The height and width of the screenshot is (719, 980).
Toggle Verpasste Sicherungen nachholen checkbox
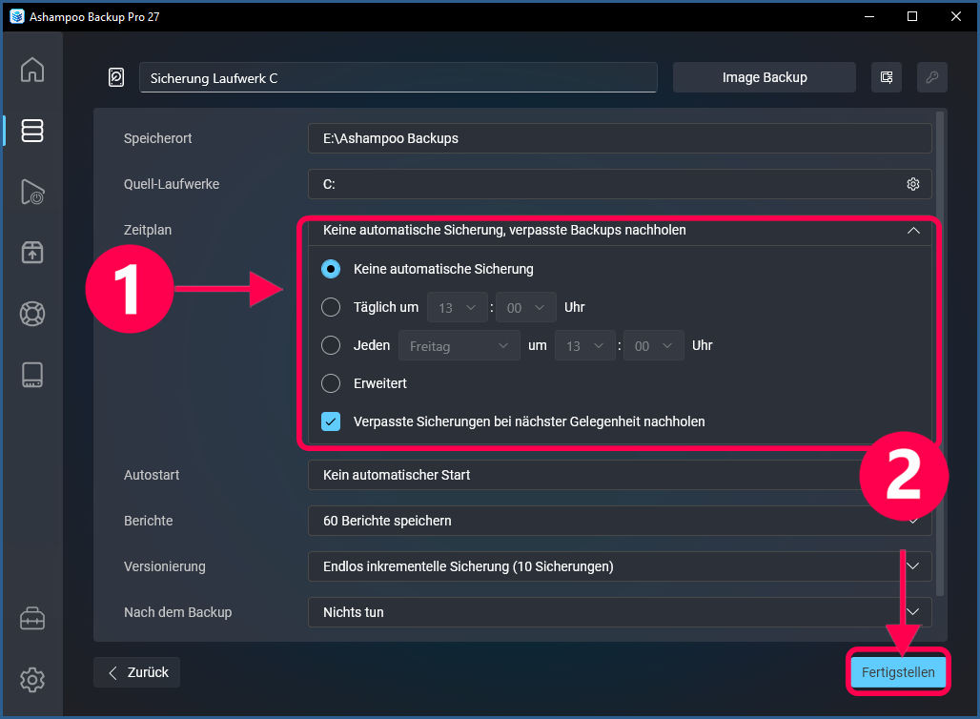(331, 422)
